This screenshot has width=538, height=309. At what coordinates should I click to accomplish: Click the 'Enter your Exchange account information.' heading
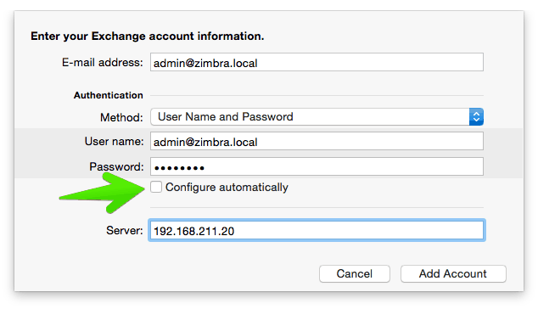(x=147, y=36)
